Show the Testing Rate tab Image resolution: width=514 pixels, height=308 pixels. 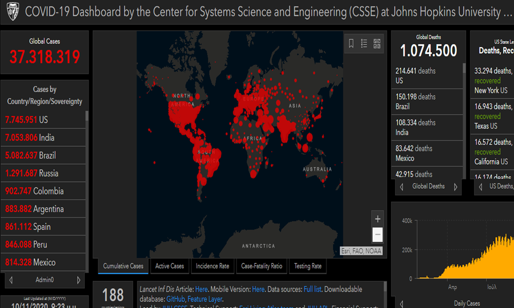coord(308,266)
